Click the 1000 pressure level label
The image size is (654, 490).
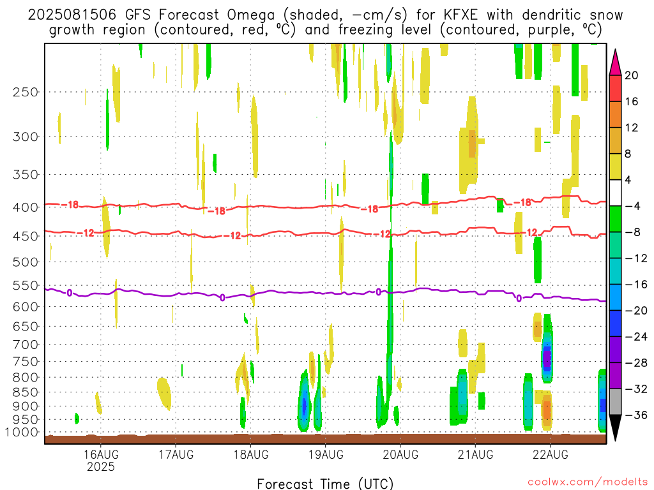point(22,432)
